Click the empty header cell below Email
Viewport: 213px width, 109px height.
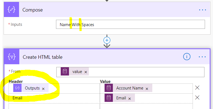(x=54, y=106)
